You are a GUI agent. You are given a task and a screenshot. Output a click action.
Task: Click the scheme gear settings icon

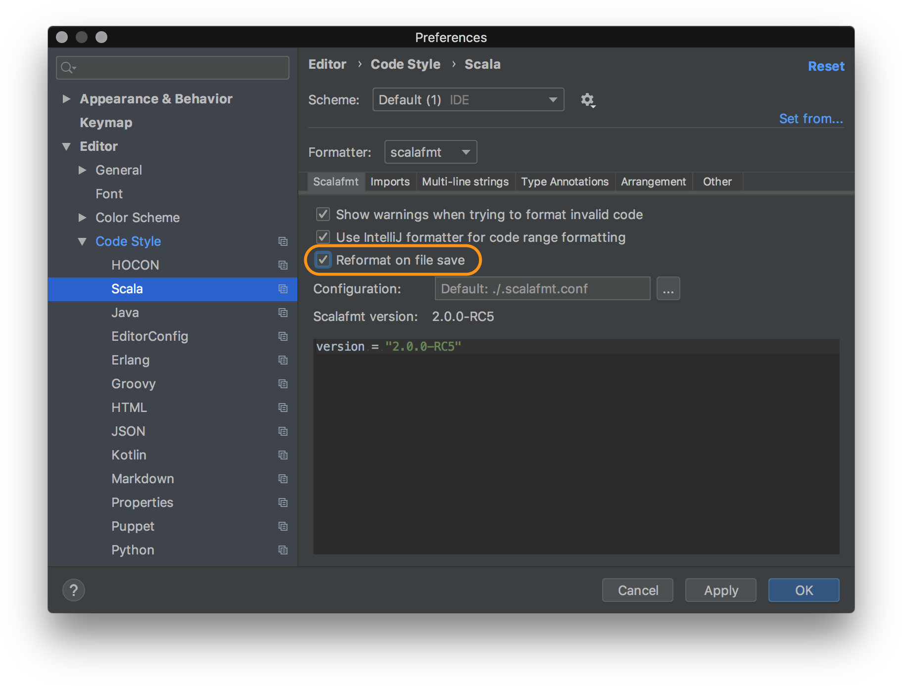click(588, 100)
